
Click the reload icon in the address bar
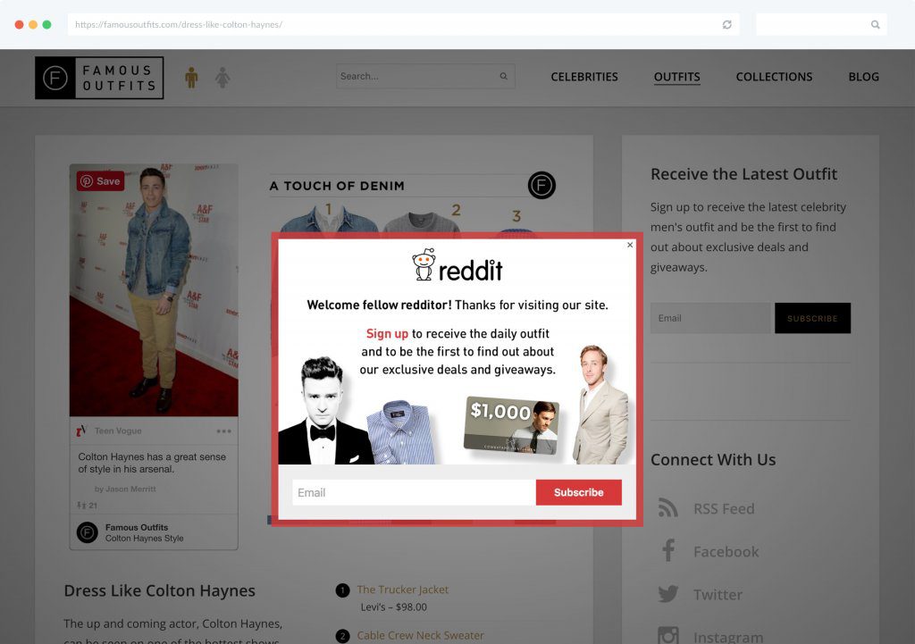coord(726,24)
